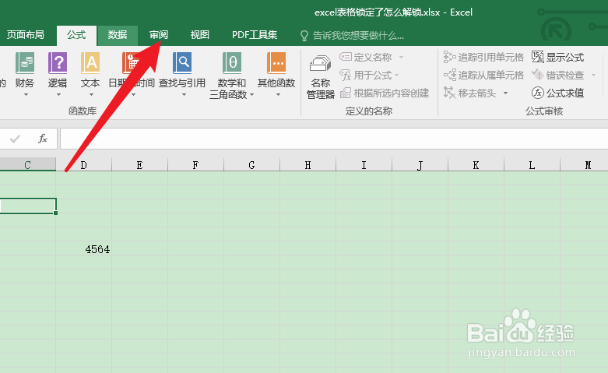608x373 pixels.
Task: Expand the 错误检查 dropdown arrow
Action: (x=593, y=75)
